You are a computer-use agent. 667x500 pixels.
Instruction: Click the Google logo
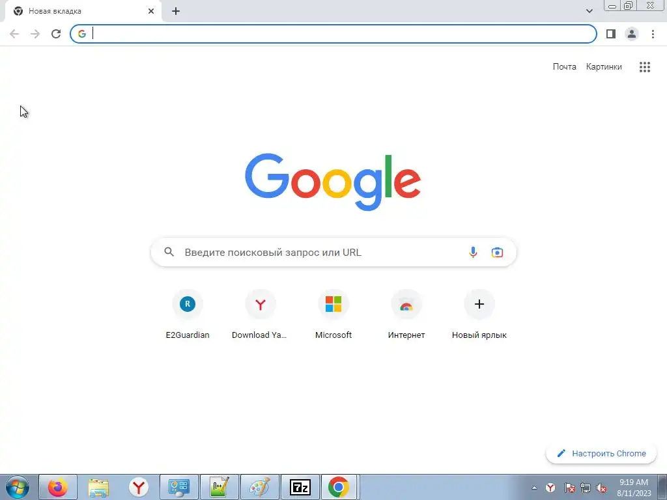(x=333, y=182)
